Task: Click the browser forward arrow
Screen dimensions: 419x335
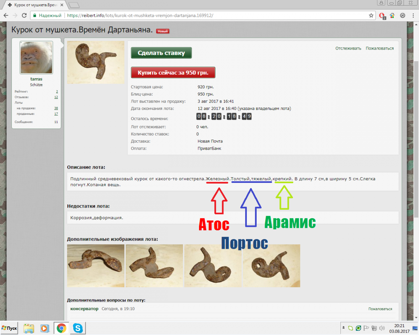Action: point(15,15)
